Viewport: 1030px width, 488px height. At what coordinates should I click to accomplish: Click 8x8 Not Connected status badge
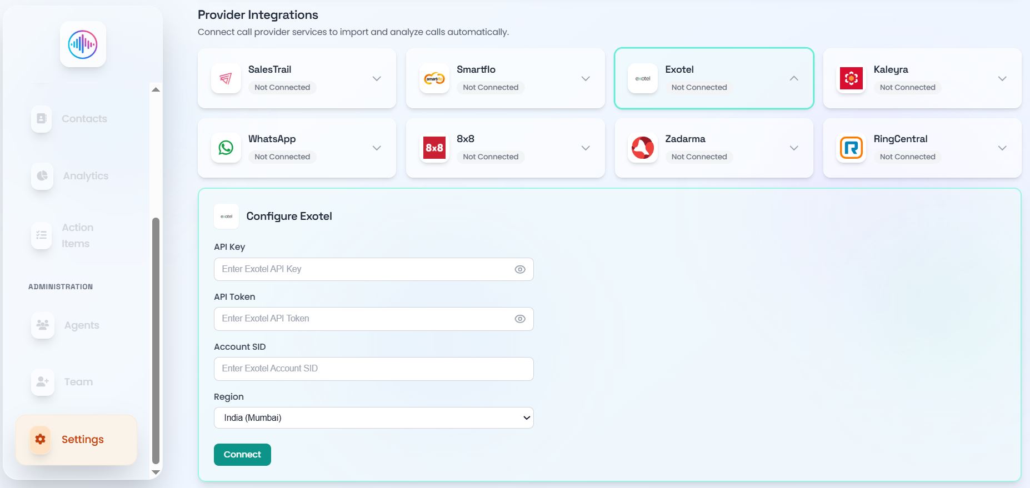491,157
